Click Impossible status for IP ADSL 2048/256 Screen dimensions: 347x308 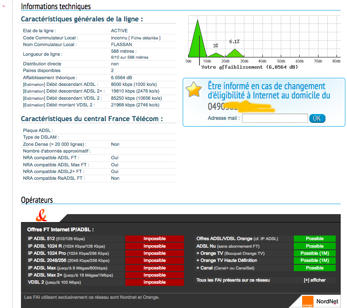point(155,260)
